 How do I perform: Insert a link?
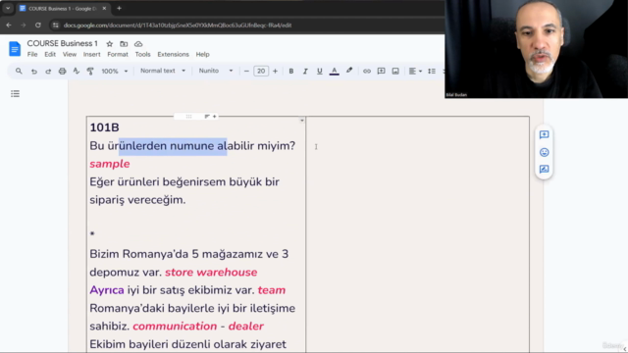[x=366, y=72]
